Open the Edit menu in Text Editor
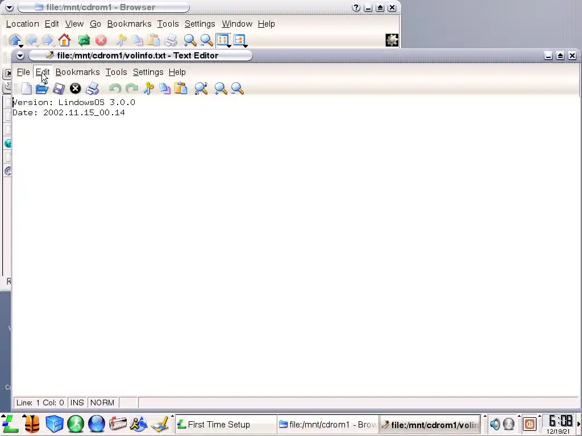The image size is (582, 436). [x=43, y=72]
